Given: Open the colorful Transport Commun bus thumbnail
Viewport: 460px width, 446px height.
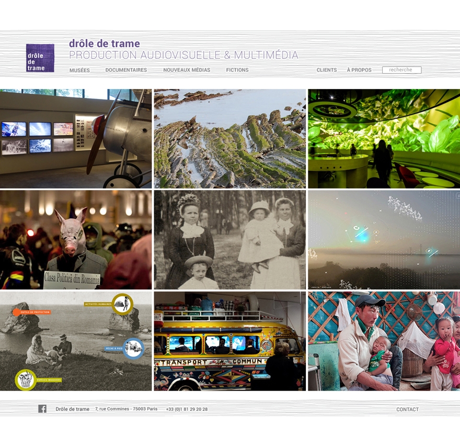Looking at the screenshot, I should click(x=229, y=341).
